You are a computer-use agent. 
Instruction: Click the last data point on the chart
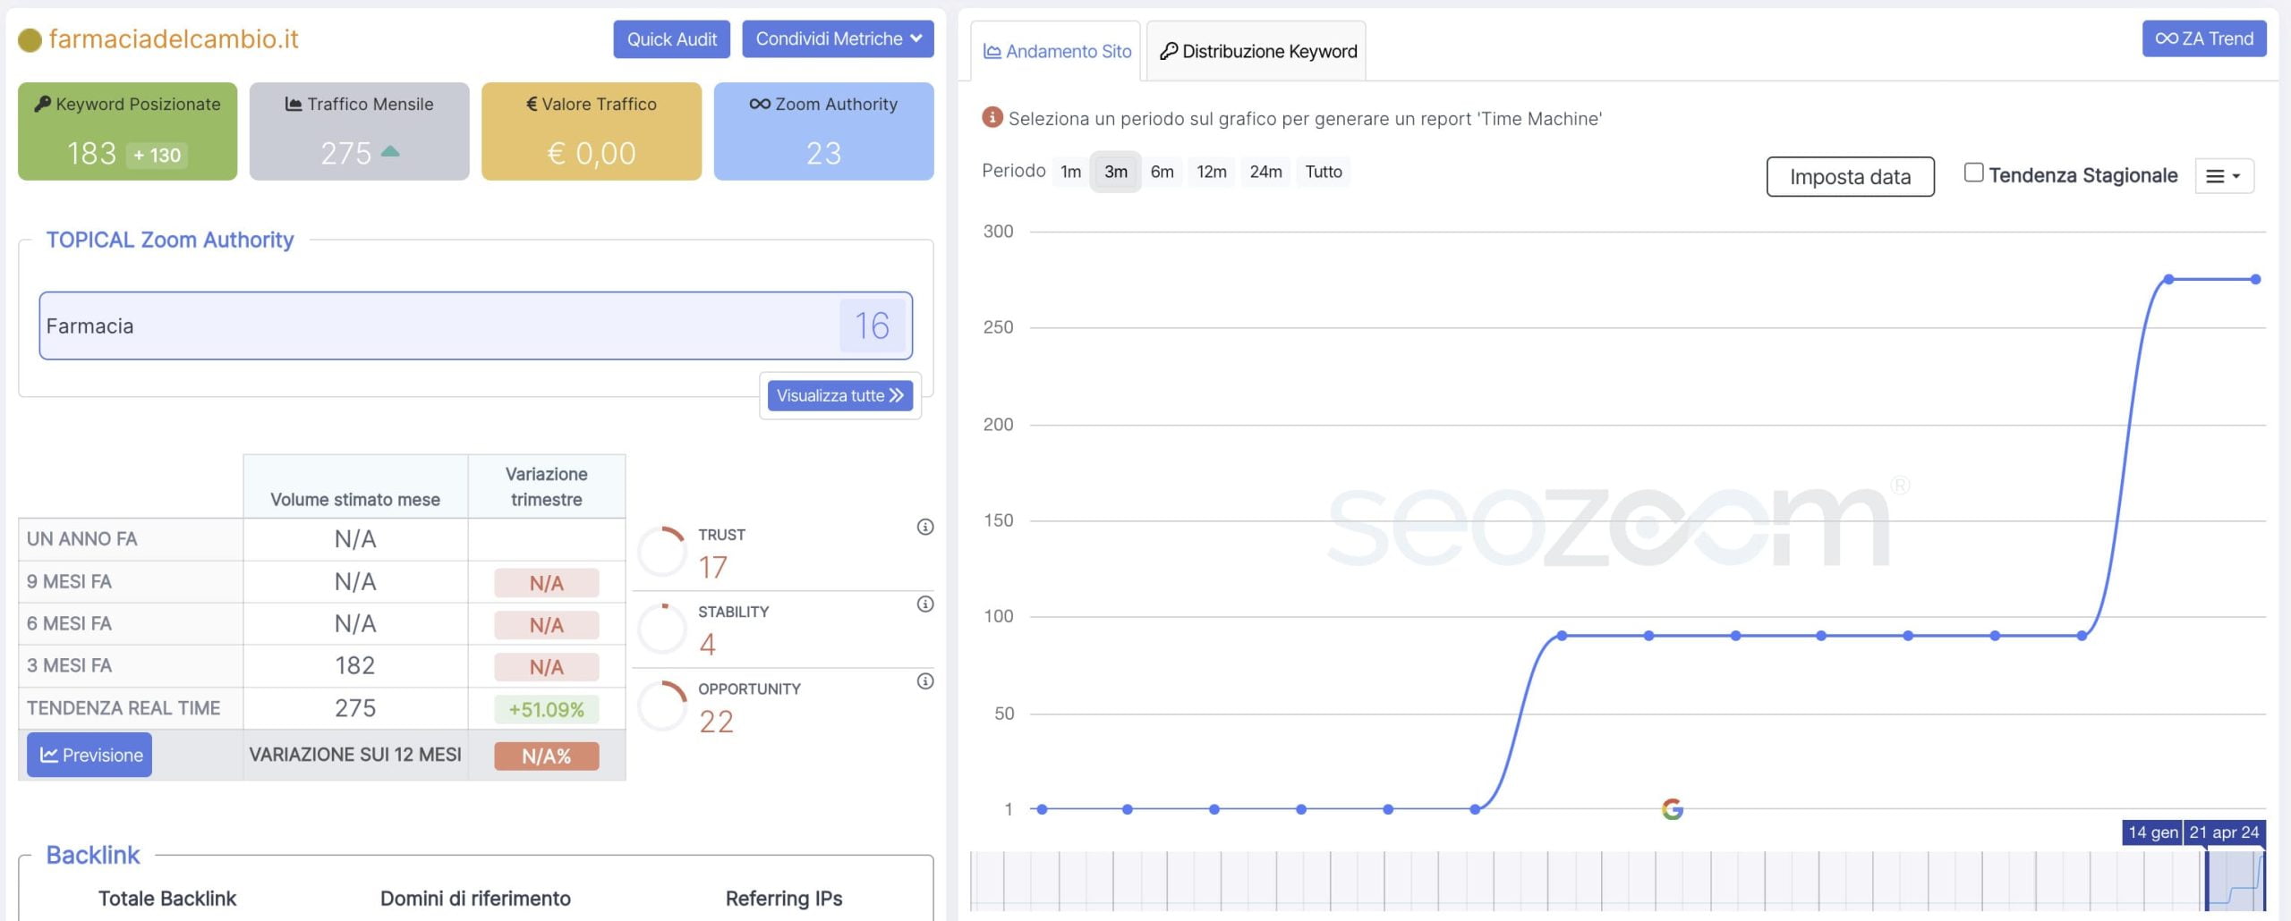2255,280
